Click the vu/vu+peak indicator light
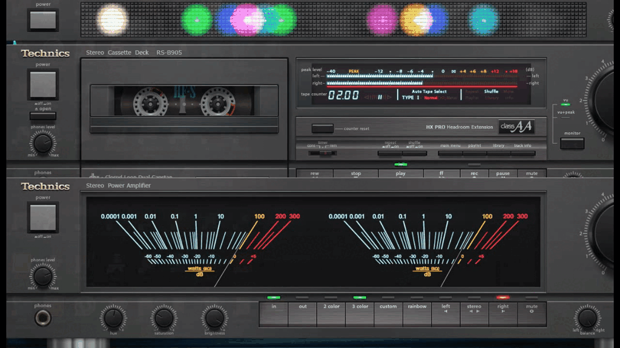620x348 pixels. (x=566, y=105)
